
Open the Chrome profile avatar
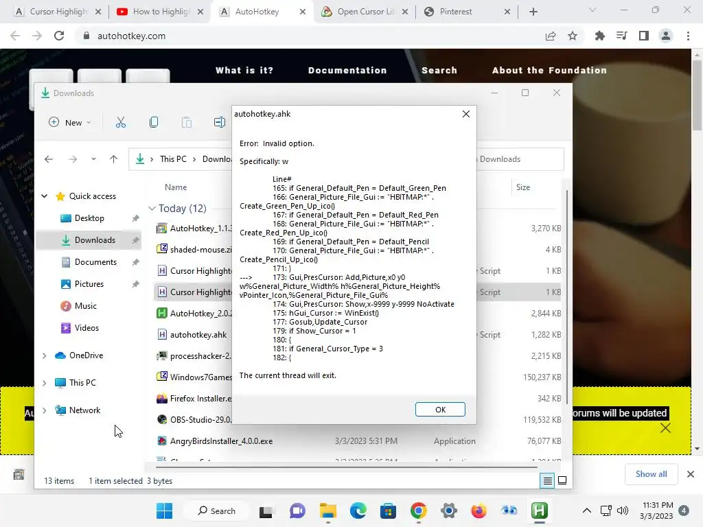666,36
